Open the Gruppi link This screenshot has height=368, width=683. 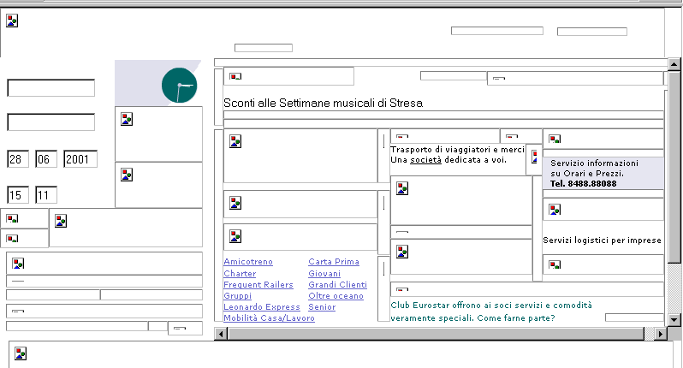[237, 296]
